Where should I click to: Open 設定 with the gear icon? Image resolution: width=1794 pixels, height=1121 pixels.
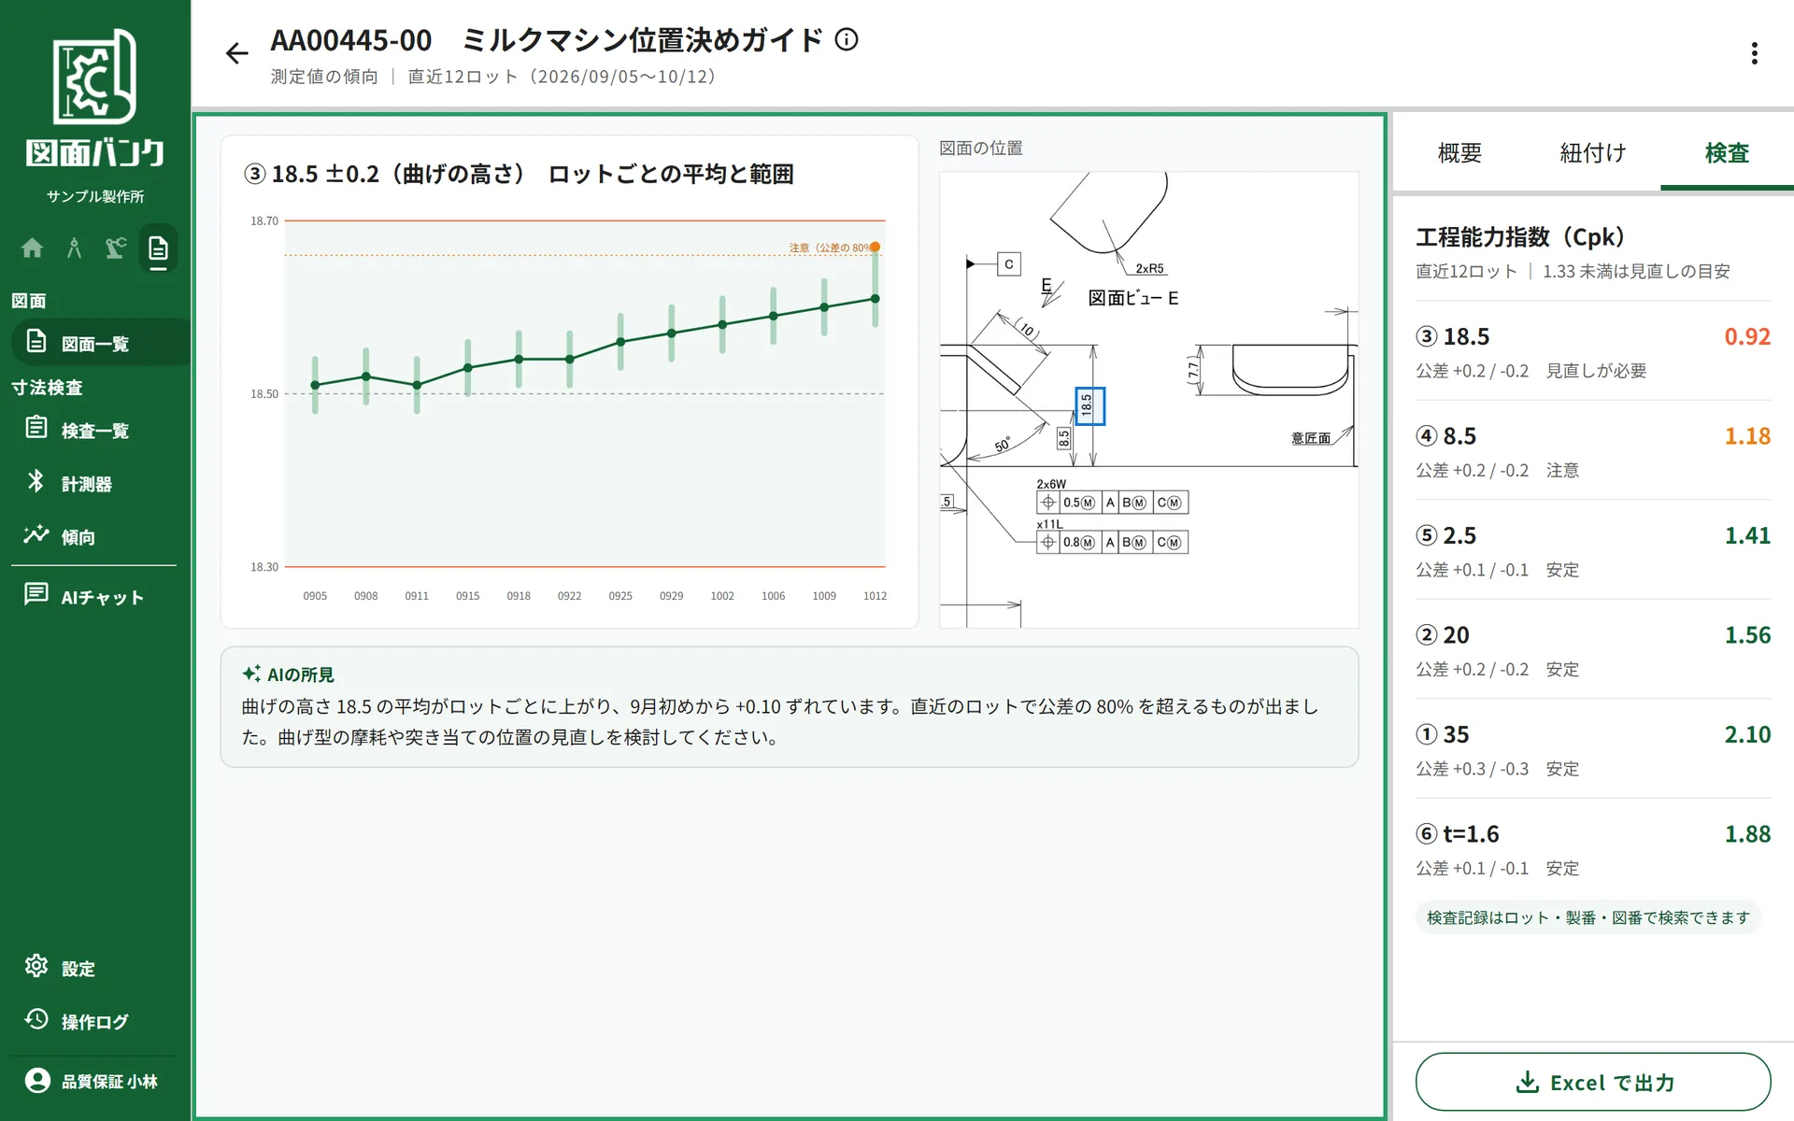(93, 968)
